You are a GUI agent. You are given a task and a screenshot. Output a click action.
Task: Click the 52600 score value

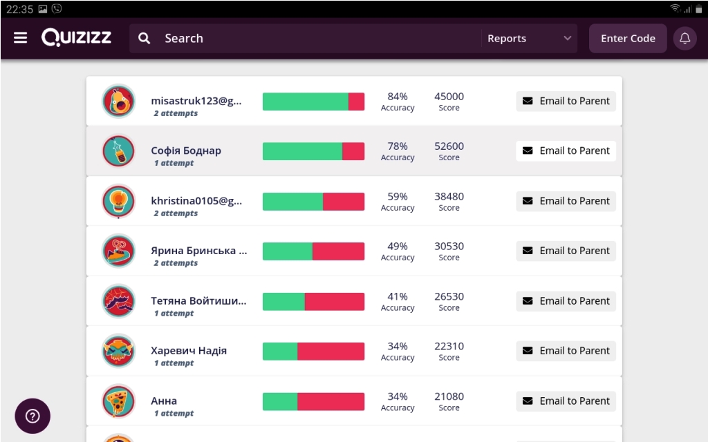point(449,146)
